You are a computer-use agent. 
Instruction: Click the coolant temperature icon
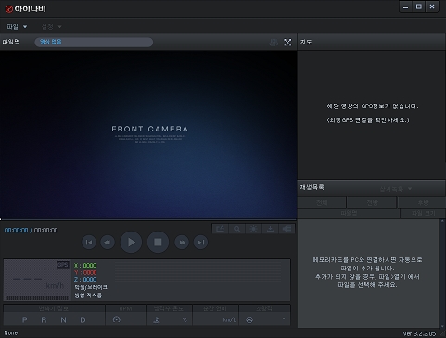coord(157,320)
